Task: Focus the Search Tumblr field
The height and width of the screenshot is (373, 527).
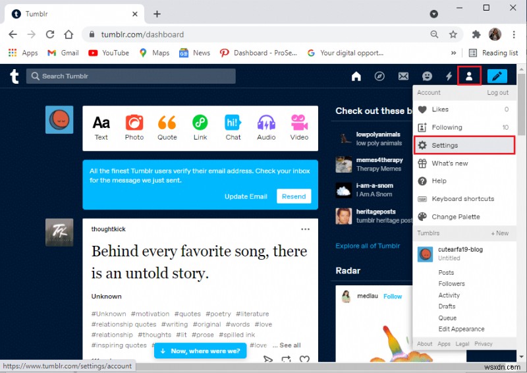Action: [130, 76]
